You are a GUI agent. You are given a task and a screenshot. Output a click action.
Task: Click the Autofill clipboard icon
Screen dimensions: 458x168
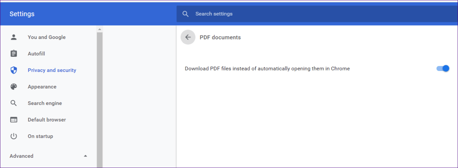click(14, 54)
